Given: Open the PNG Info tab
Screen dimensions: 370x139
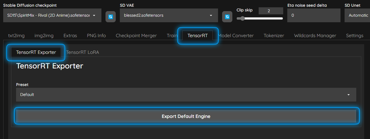Looking at the screenshot, I should 96,35.
